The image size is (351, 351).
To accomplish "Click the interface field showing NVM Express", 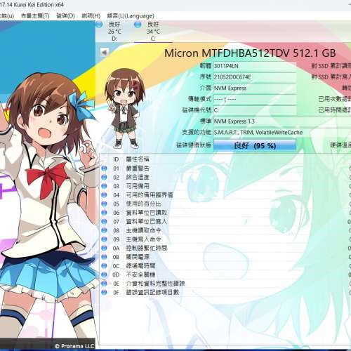I will (x=255, y=88).
